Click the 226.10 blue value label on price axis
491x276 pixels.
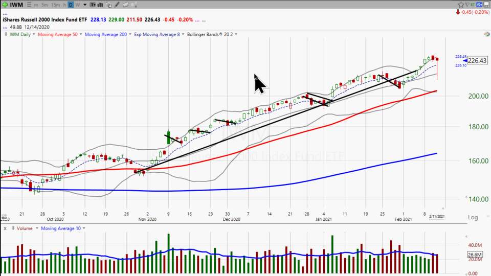460,65
